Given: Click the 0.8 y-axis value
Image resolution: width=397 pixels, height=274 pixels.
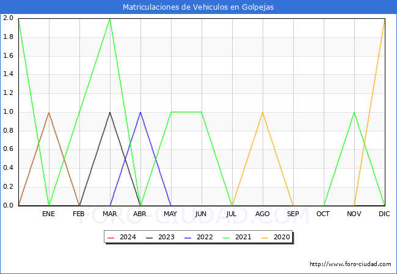Looking at the screenshot, I should coord(8,130).
